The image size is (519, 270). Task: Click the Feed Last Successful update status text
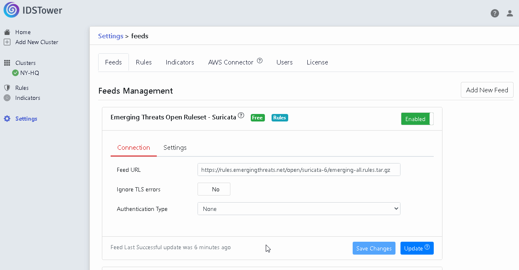(171, 247)
